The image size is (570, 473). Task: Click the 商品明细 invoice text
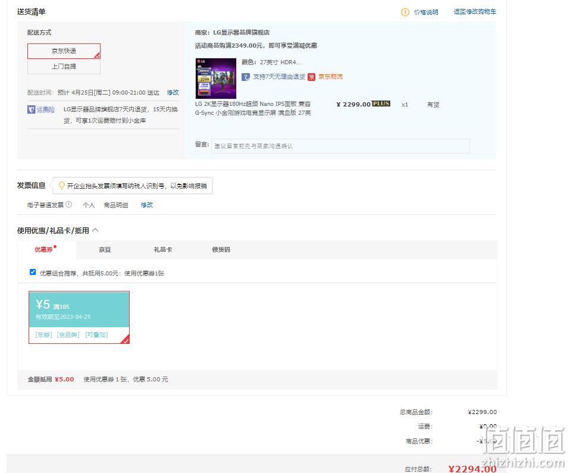point(116,205)
